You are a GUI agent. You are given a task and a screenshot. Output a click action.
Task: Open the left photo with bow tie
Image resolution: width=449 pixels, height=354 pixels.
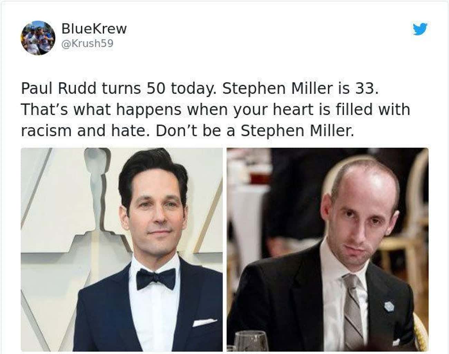coord(122,250)
